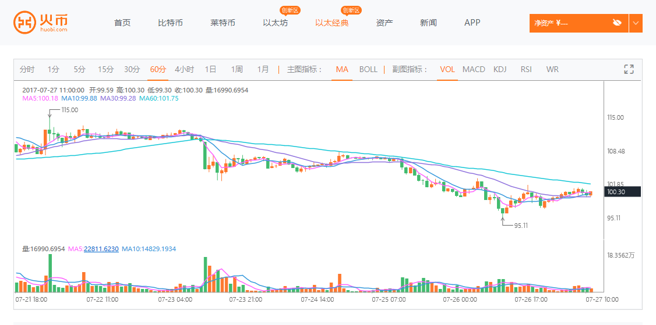The image size is (656, 325).
Task: Select the 以太经典 market tab
Action: [x=331, y=23]
